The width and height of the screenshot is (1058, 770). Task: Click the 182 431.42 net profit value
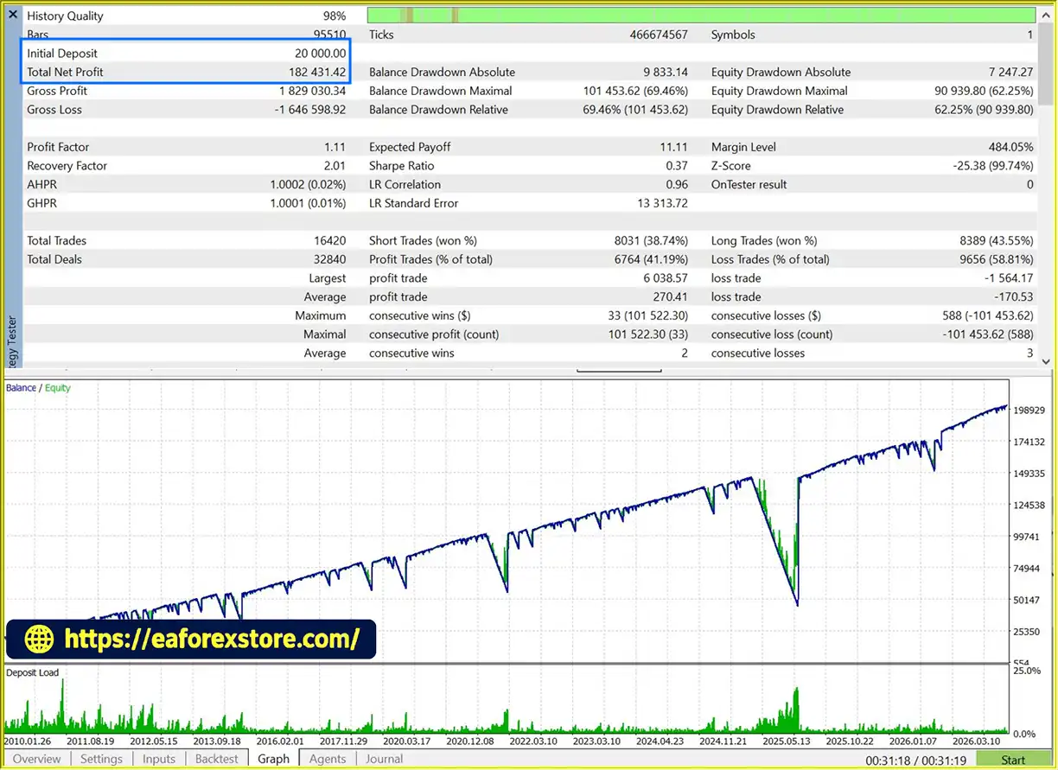click(x=317, y=73)
